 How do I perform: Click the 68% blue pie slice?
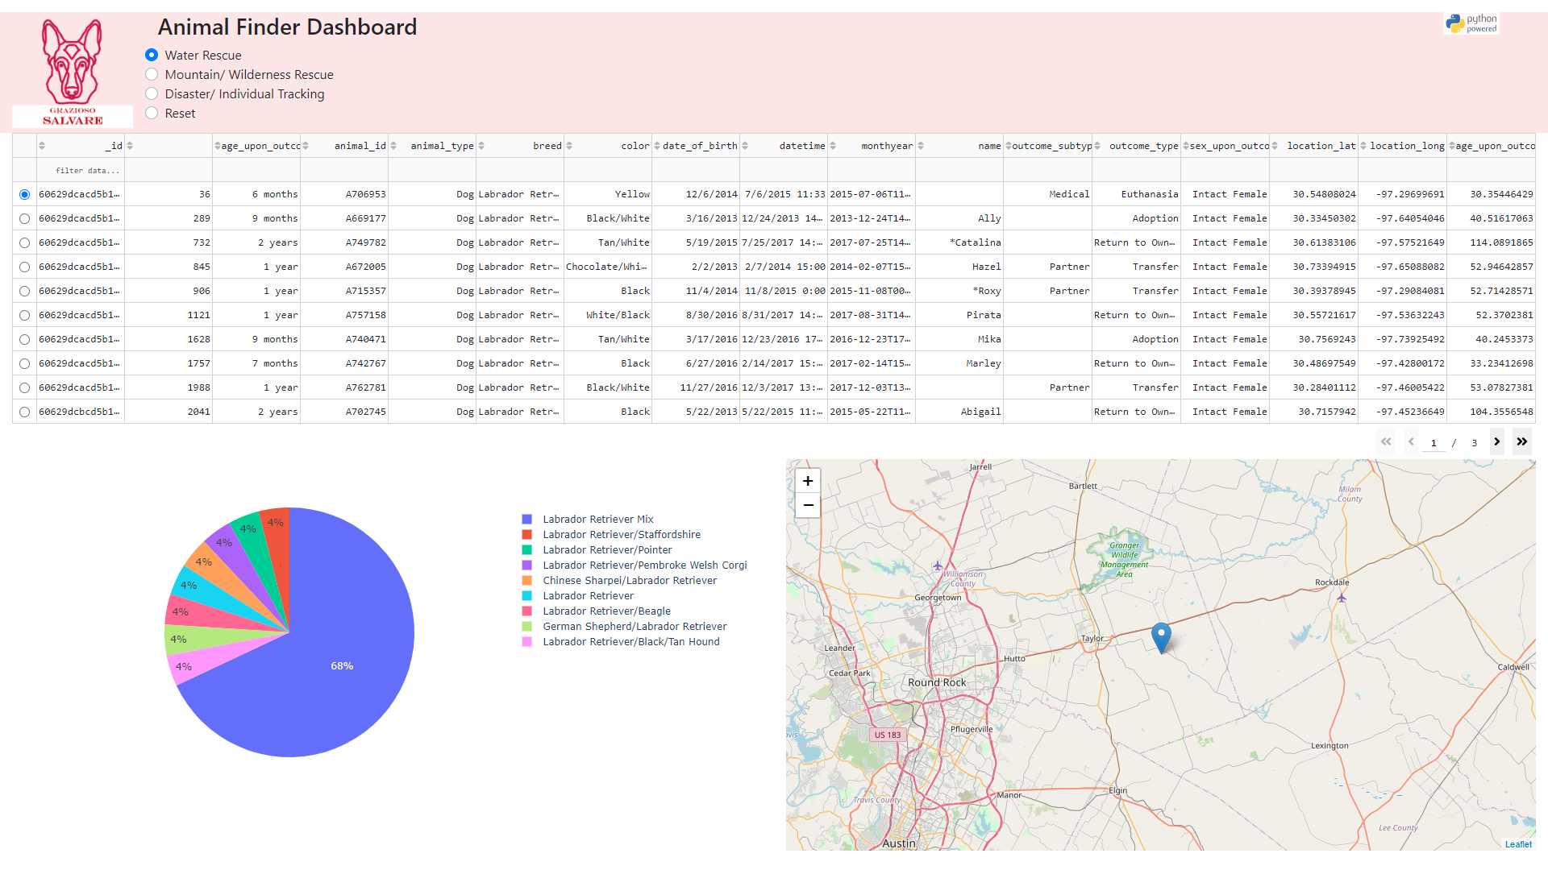[x=342, y=665]
